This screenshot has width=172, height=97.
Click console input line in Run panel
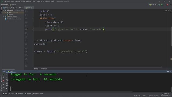[x=90, y=89]
